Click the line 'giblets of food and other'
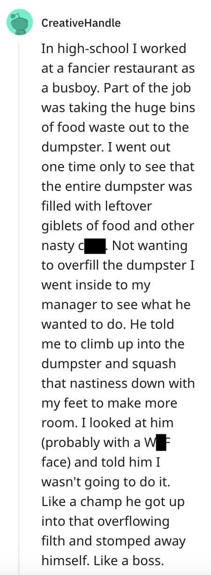Screen dimensions: 211x575 118,226
